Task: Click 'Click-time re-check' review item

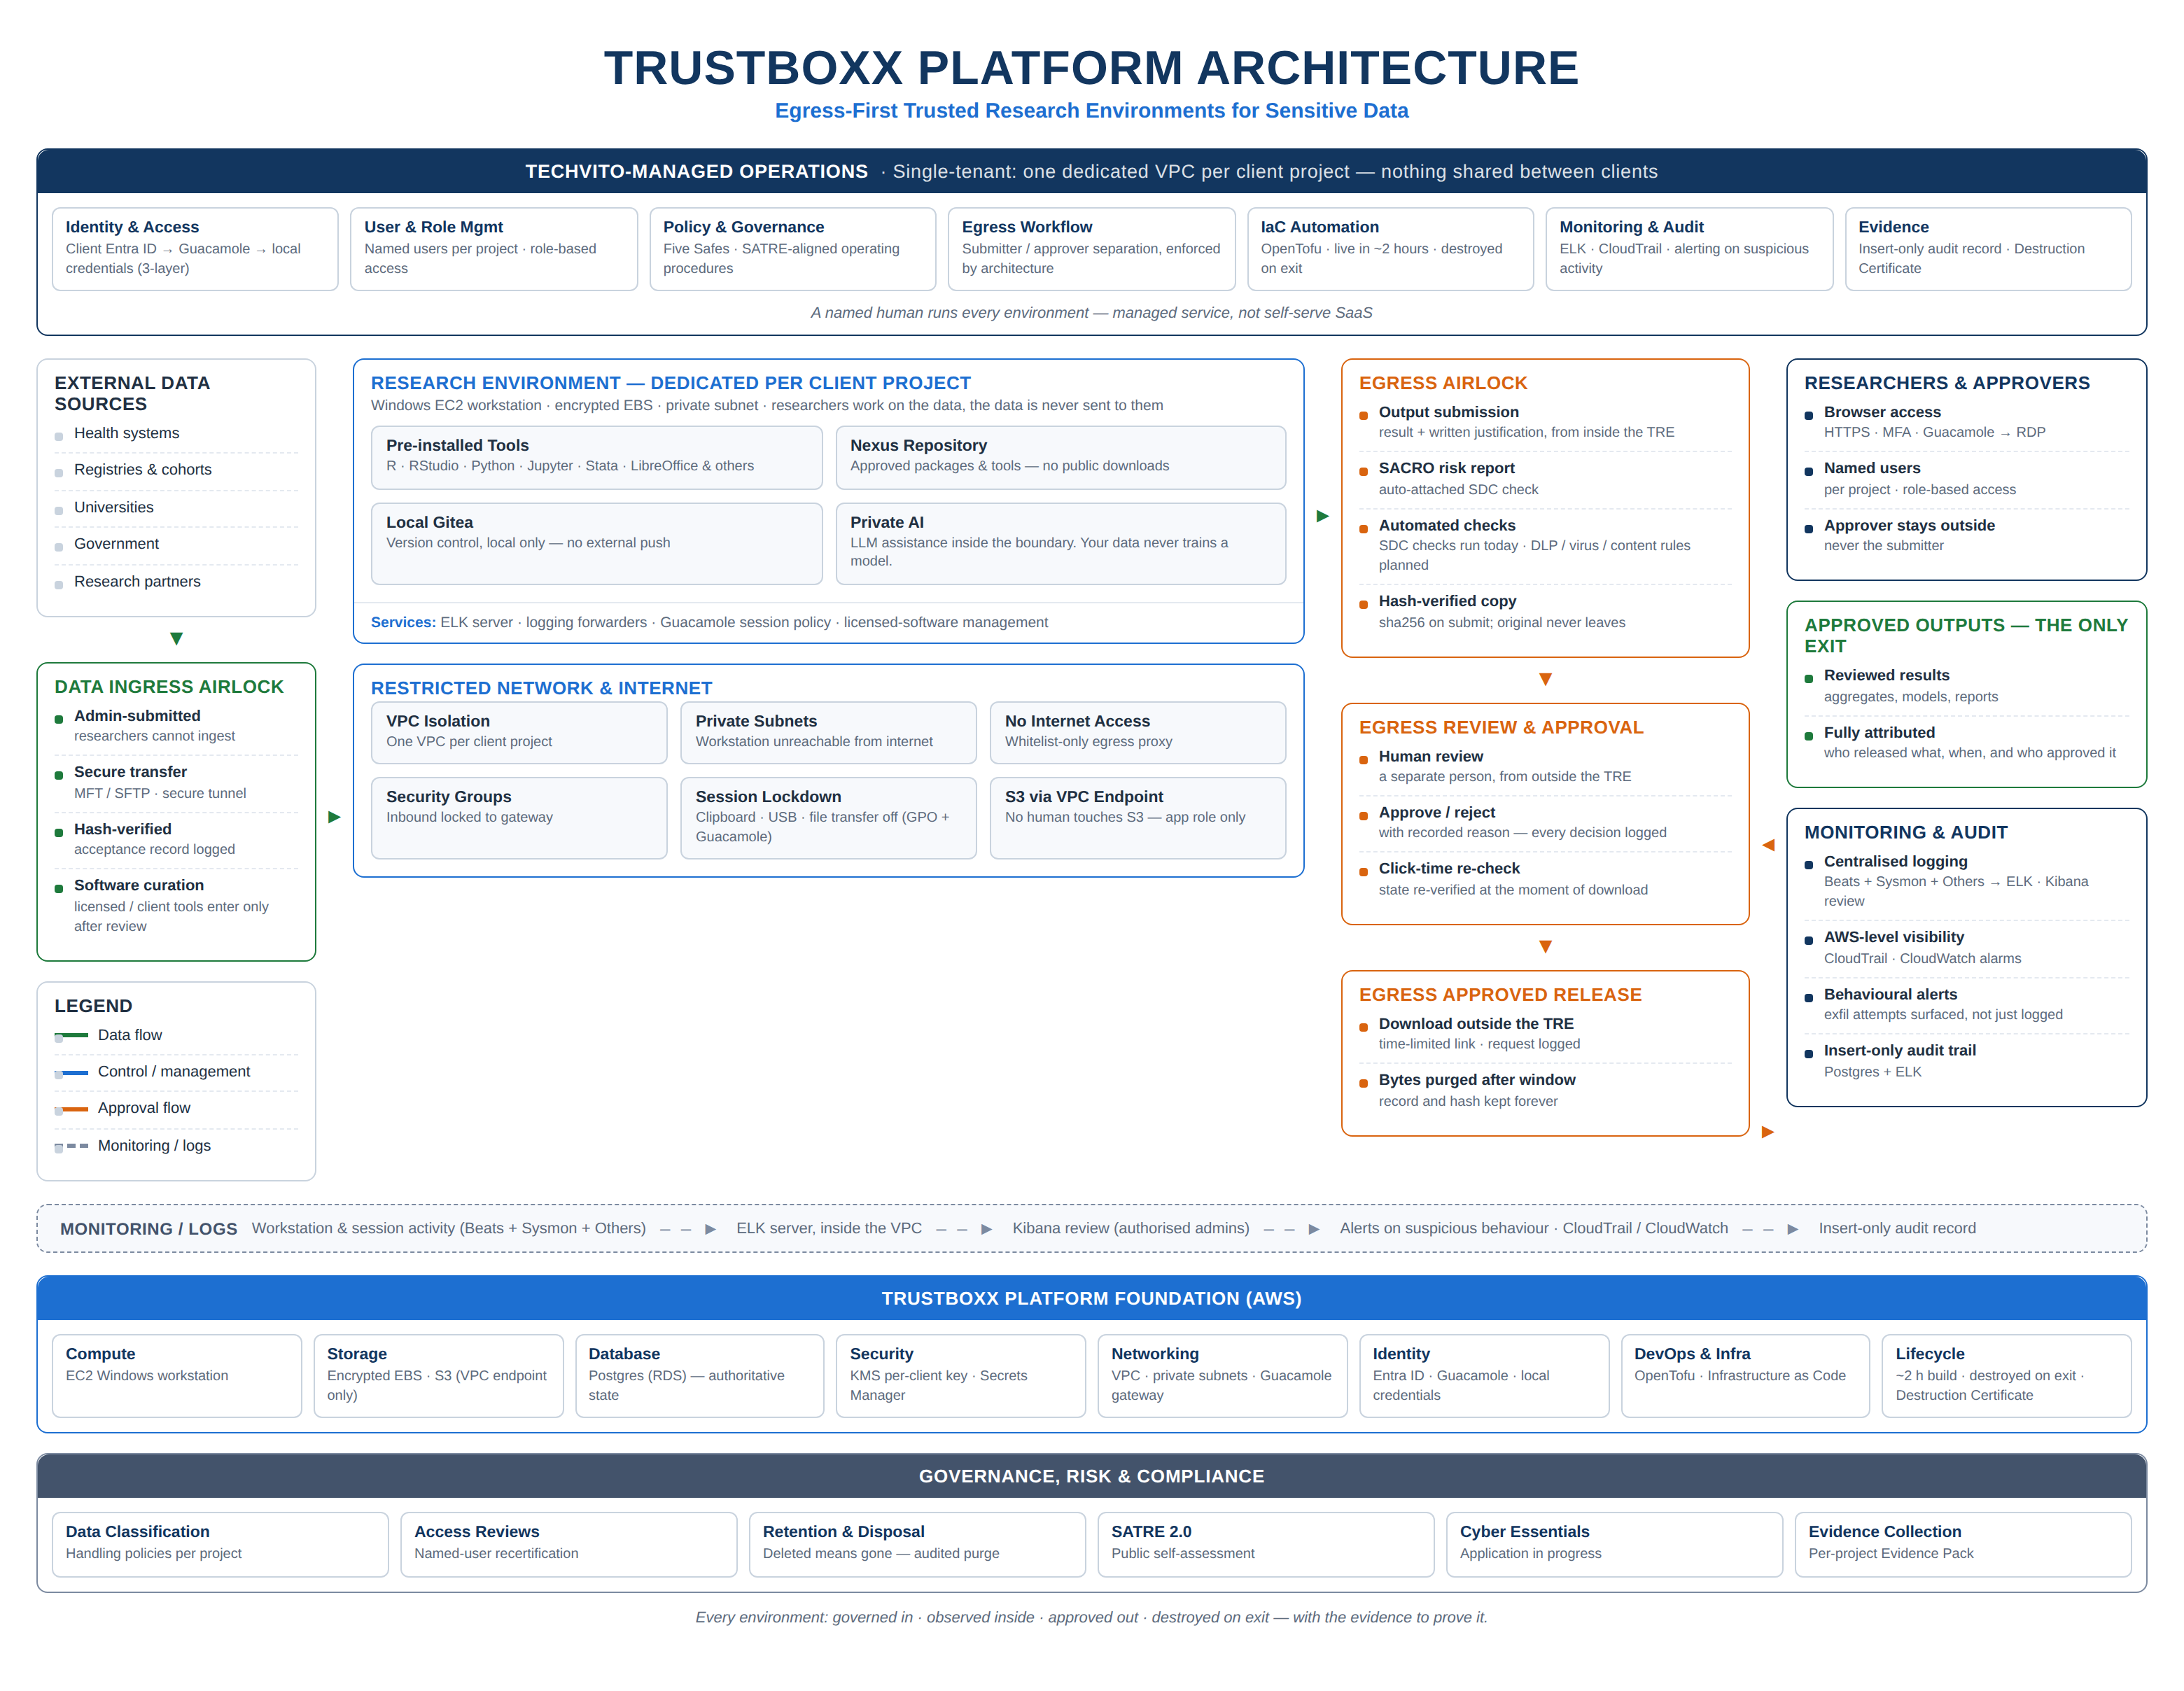Action: click(1449, 868)
